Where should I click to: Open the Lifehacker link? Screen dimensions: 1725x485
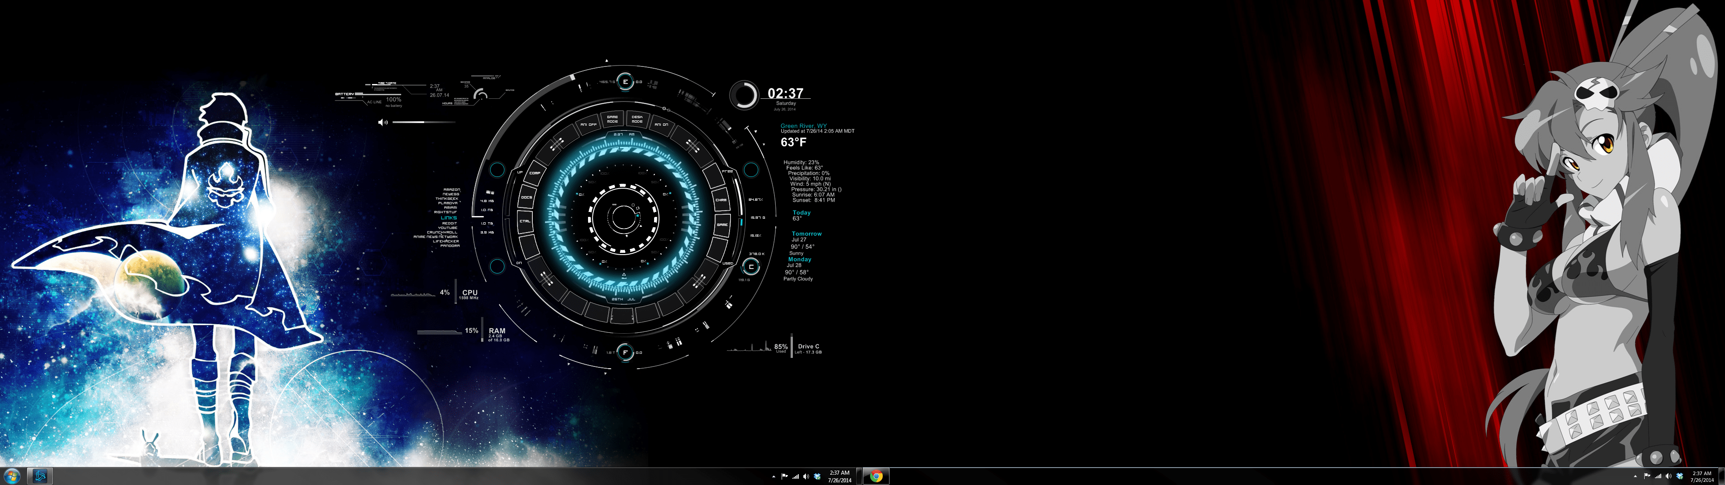(x=445, y=241)
